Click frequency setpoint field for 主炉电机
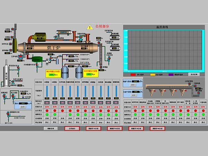 tap(62, 103)
